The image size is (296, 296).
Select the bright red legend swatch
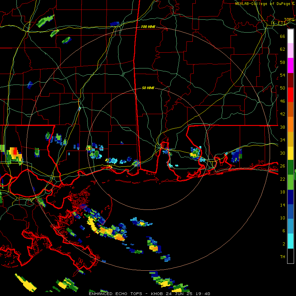click(x=290, y=95)
